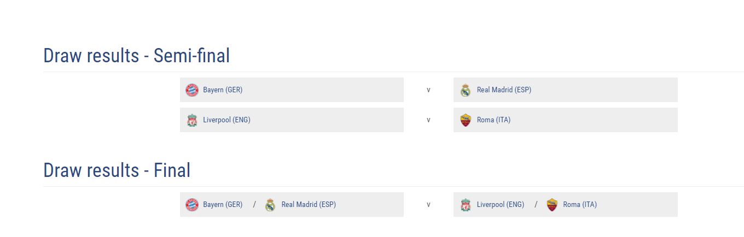The height and width of the screenshot is (237, 744).
Task: Click the Liverpool crest in the Semi-final draw
Action: (191, 120)
